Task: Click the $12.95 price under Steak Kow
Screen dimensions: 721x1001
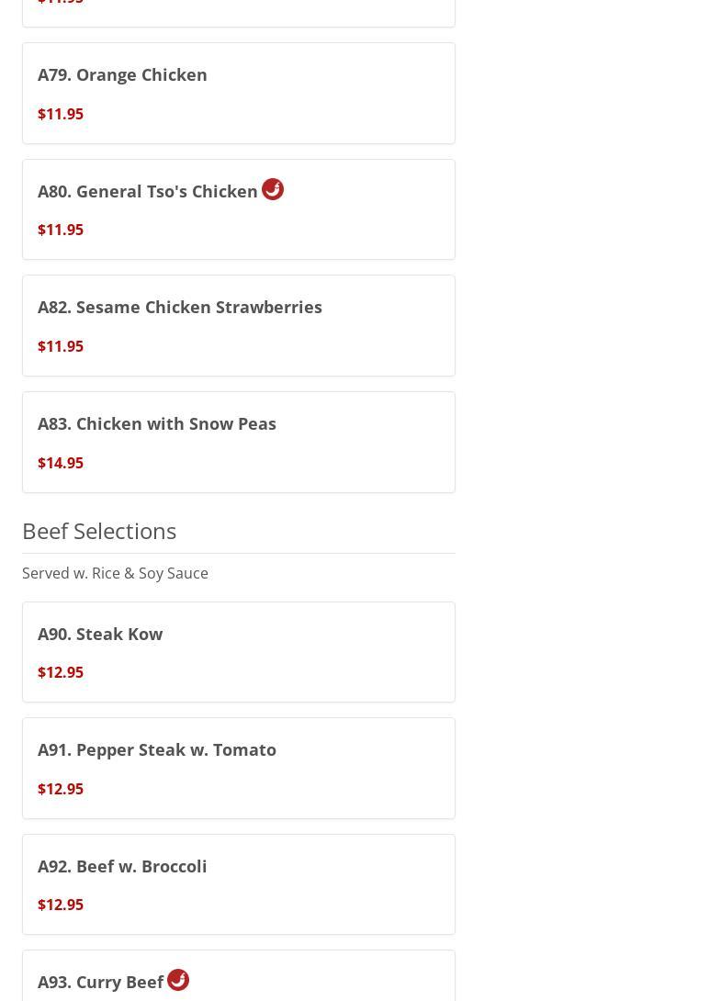Action: (x=61, y=672)
